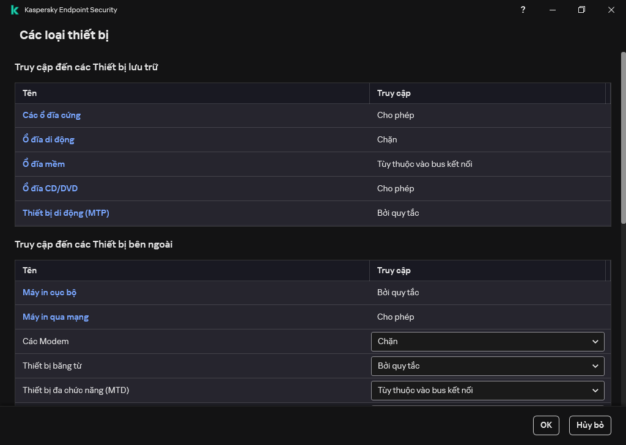Sort external devices by Truy cập header
The height and width of the screenshot is (445, 626).
tap(394, 270)
